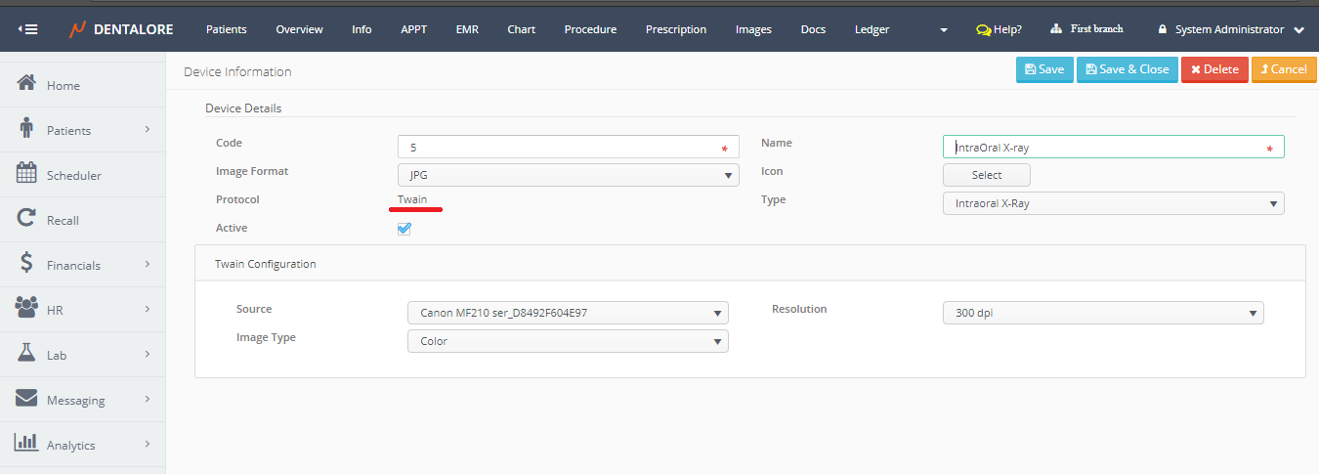This screenshot has width=1319, height=474.
Task: Click the HR people icon
Action: pos(27,309)
